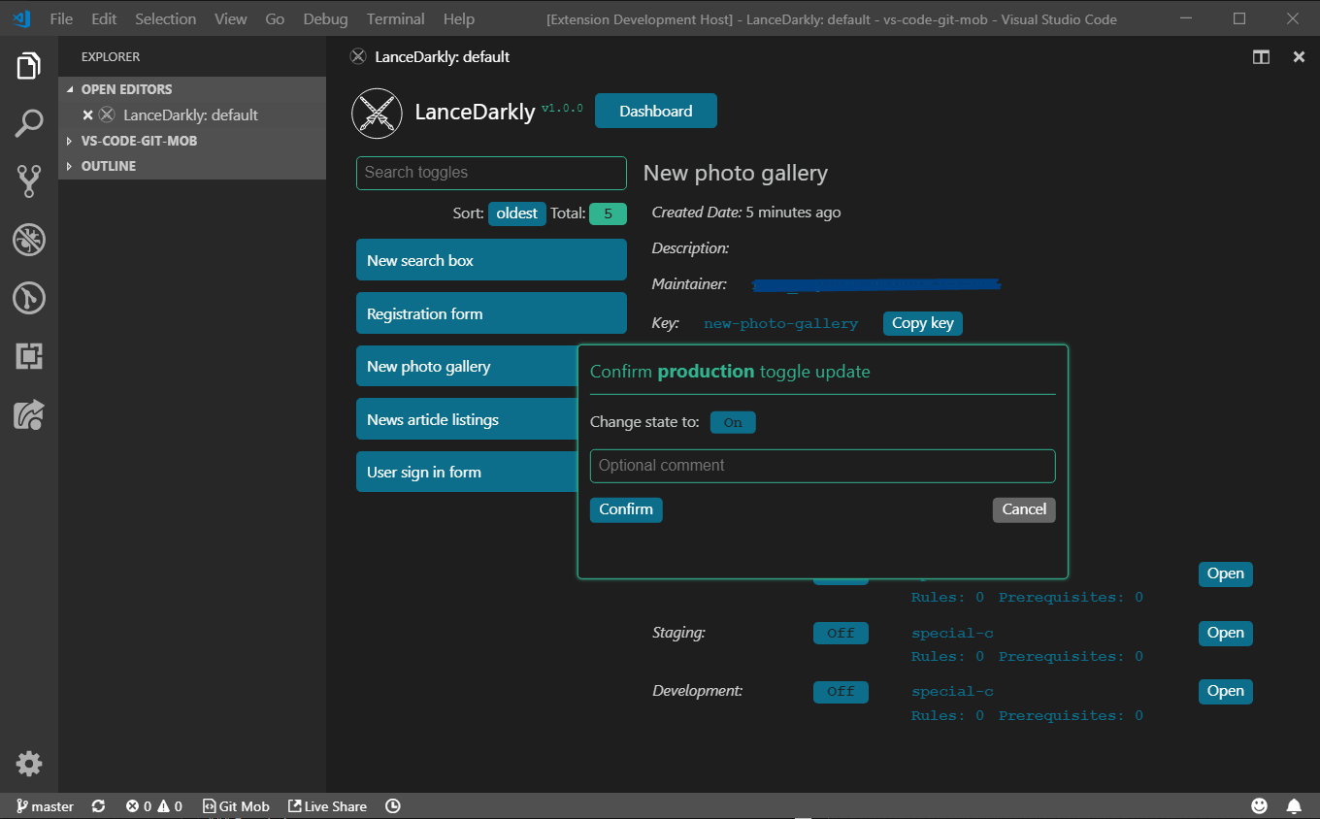Open the GitLens activity bar icon
Screen dimensions: 1320x819
29,298
